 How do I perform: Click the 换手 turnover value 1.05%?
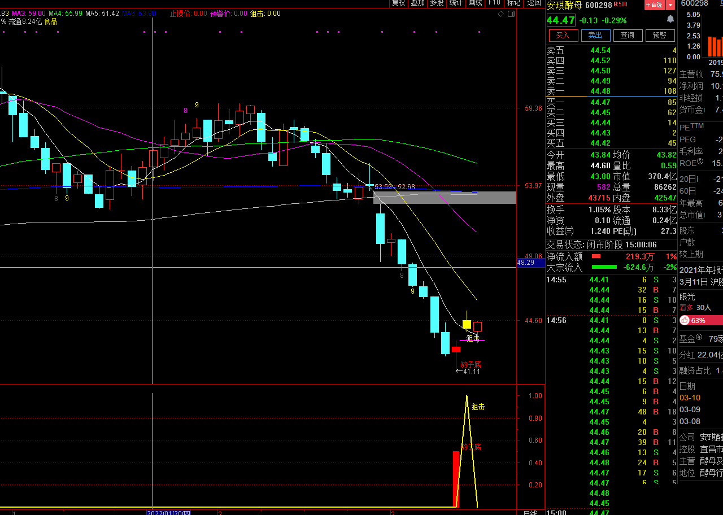[599, 209]
